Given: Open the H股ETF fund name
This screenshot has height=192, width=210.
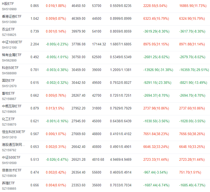Looking at the screenshot, I should tap(8, 4).
